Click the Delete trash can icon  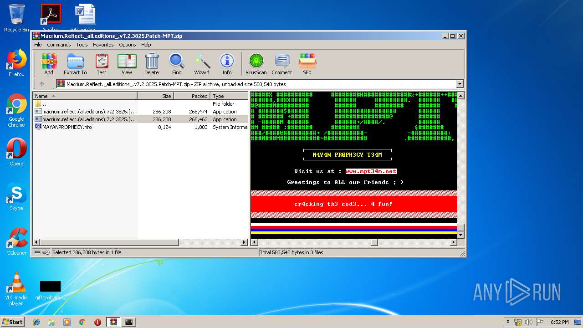(x=152, y=64)
